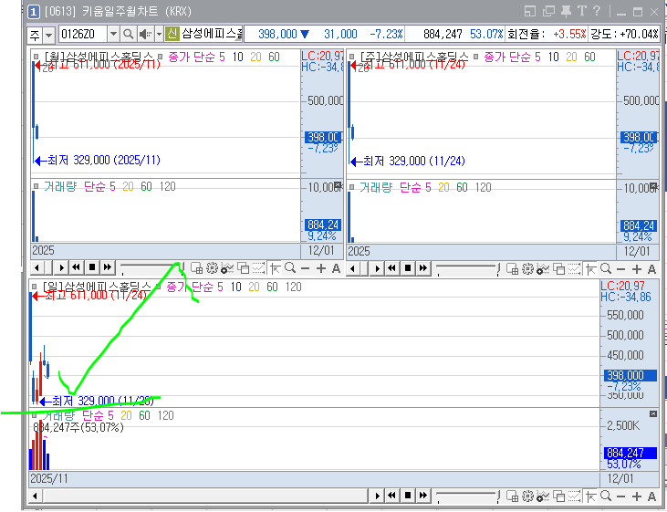Close daily volume pane using corner x

point(653,414)
